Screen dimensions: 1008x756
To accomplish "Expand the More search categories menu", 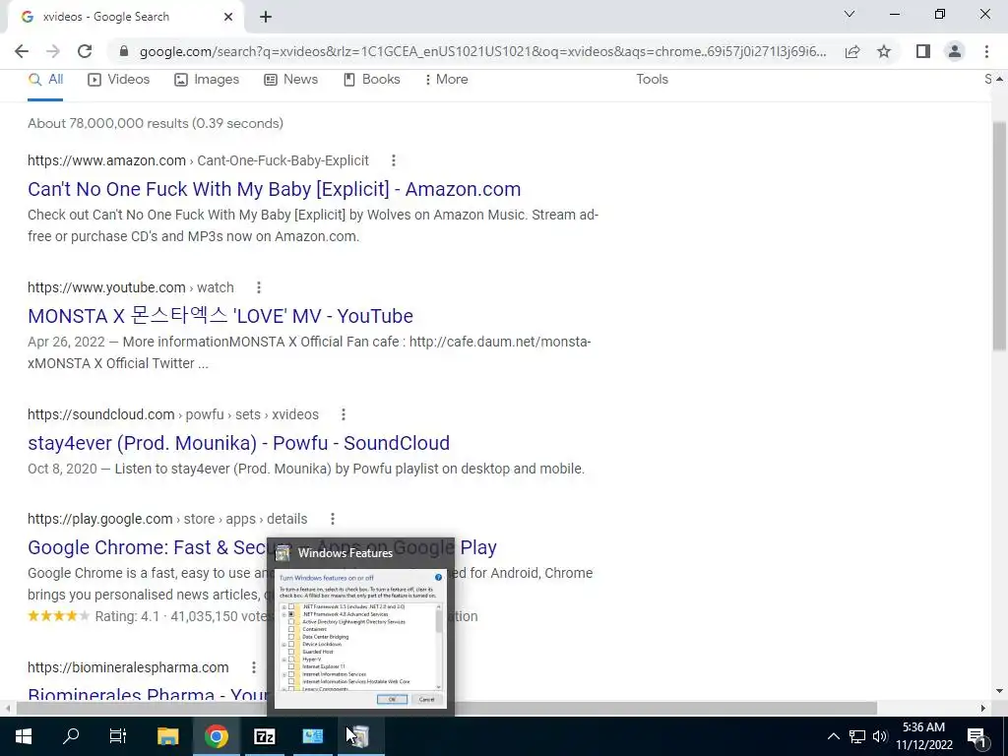I will [x=446, y=79].
